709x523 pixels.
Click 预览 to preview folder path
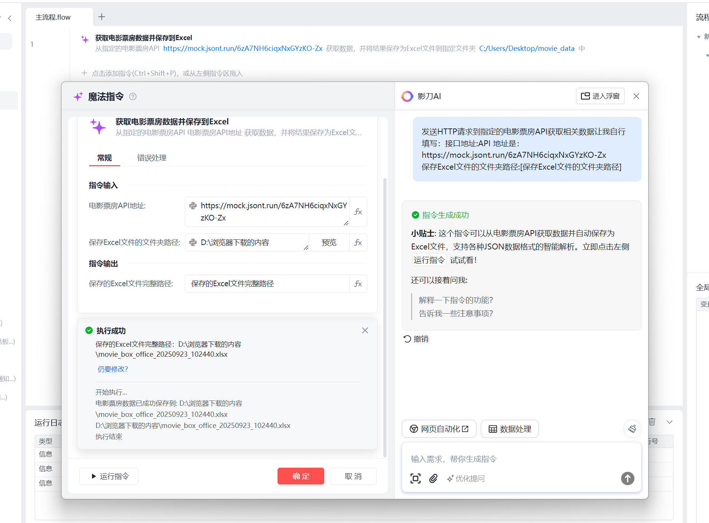329,242
